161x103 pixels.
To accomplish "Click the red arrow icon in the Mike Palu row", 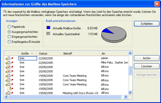I will (12, 63).
